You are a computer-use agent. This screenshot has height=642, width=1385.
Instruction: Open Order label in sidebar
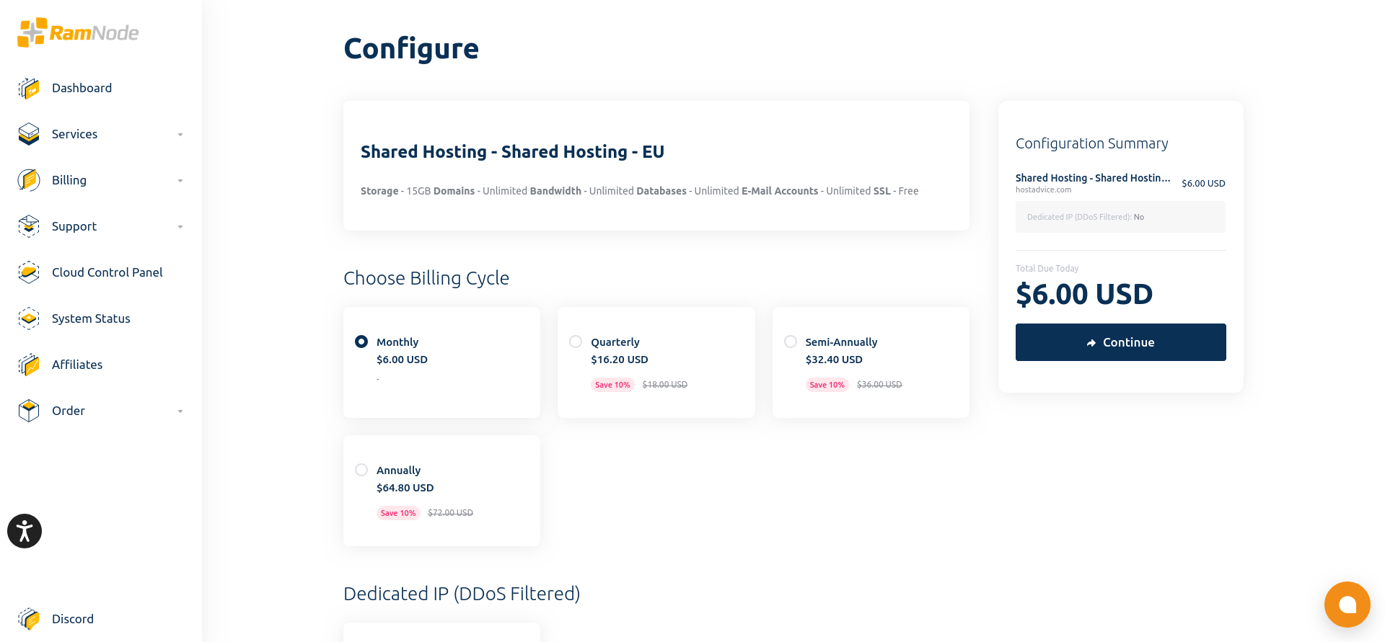69,411
